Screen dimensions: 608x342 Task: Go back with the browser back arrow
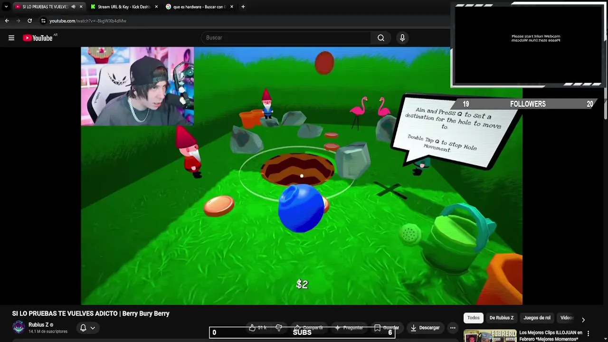tap(7, 21)
